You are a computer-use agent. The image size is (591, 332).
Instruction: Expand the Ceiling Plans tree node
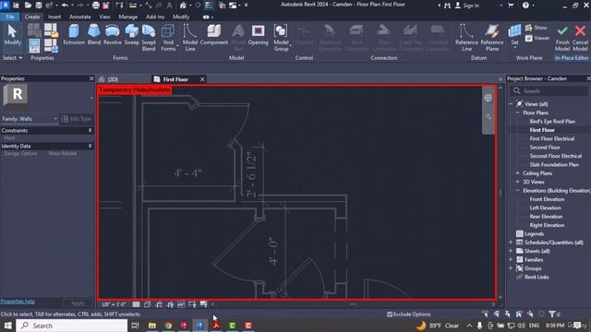(x=517, y=173)
